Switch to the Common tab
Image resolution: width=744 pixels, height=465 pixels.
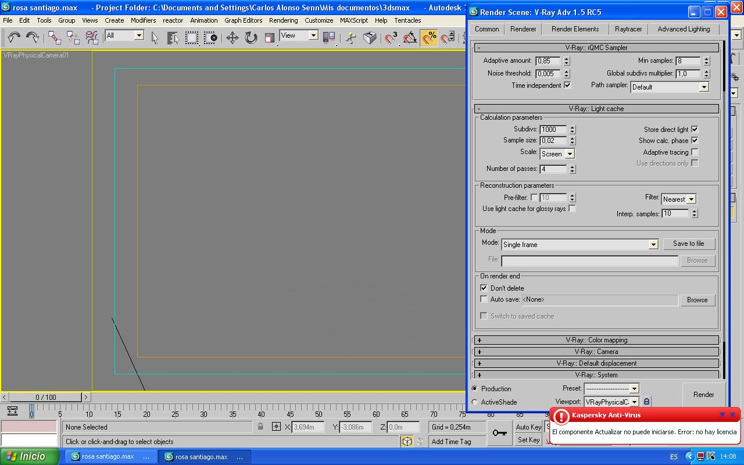(x=487, y=29)
